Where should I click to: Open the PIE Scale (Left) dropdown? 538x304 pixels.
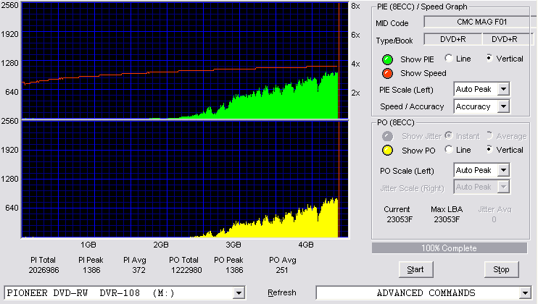(x=503, y=89)
